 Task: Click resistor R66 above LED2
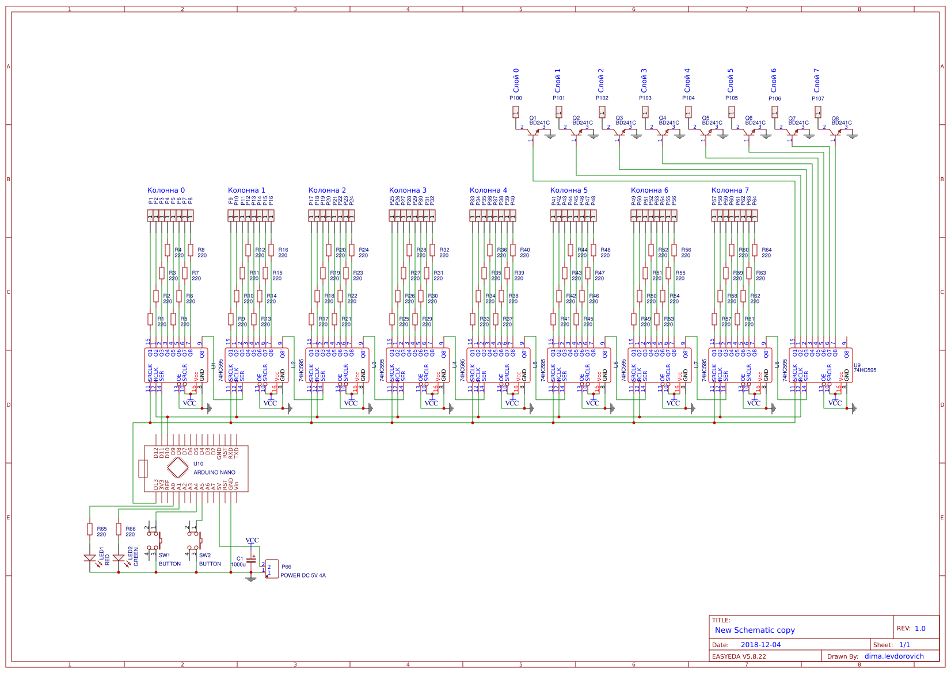click(119, 529)
